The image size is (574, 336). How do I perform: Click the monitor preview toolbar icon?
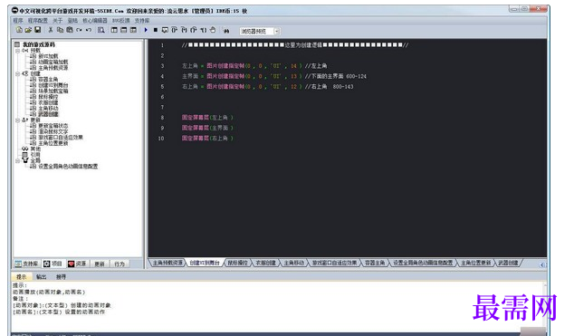click(165, 30)
